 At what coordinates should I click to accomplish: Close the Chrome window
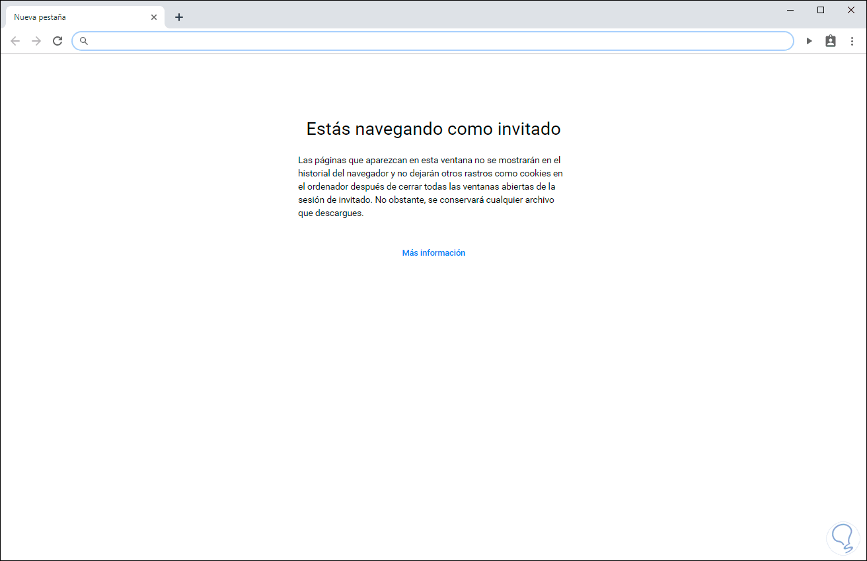[x=851, y=10]
